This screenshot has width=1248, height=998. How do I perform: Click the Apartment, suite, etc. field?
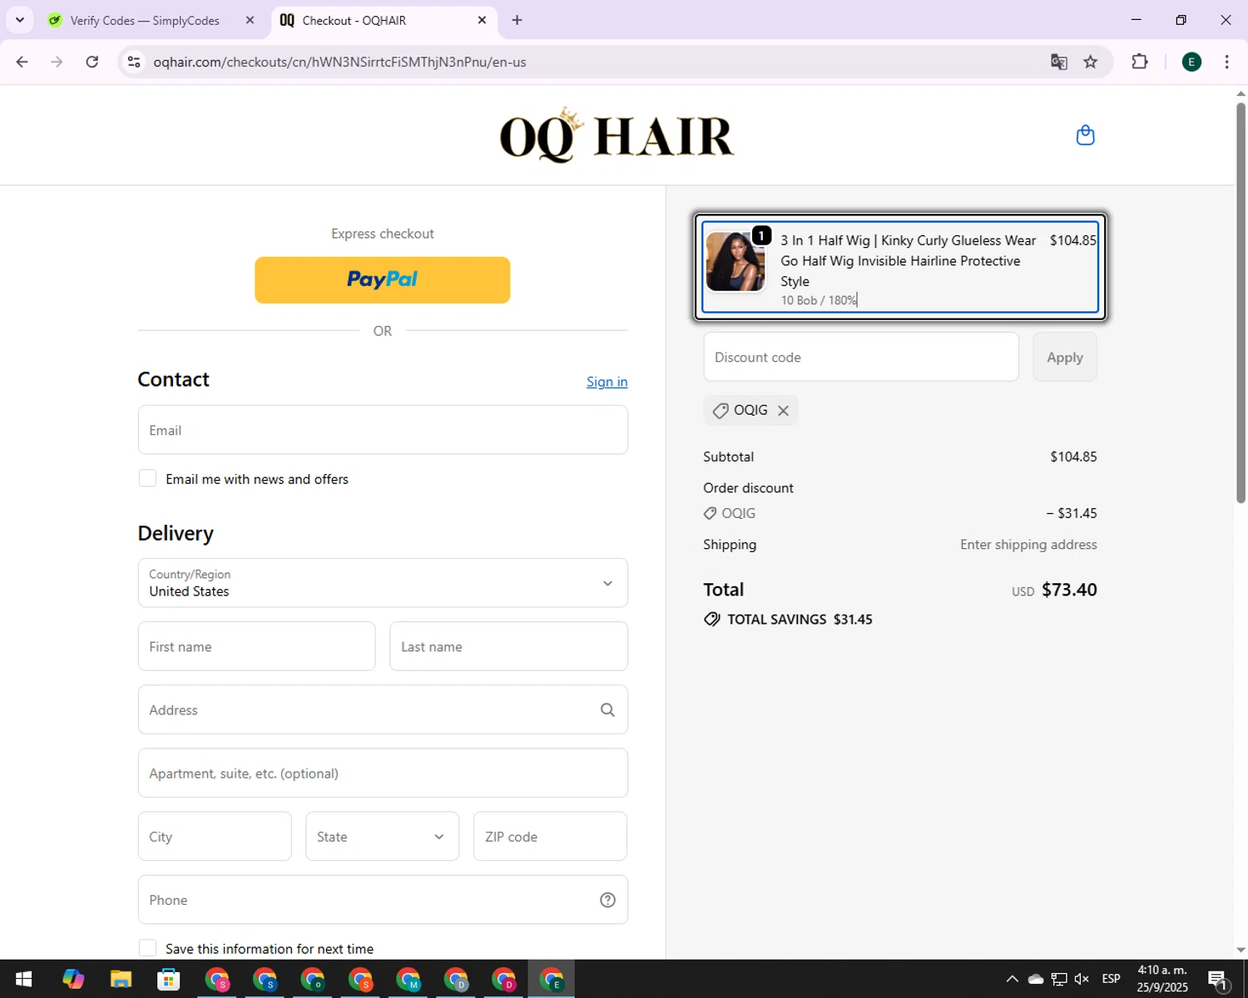pyautogui.click(x=383, y=773)
